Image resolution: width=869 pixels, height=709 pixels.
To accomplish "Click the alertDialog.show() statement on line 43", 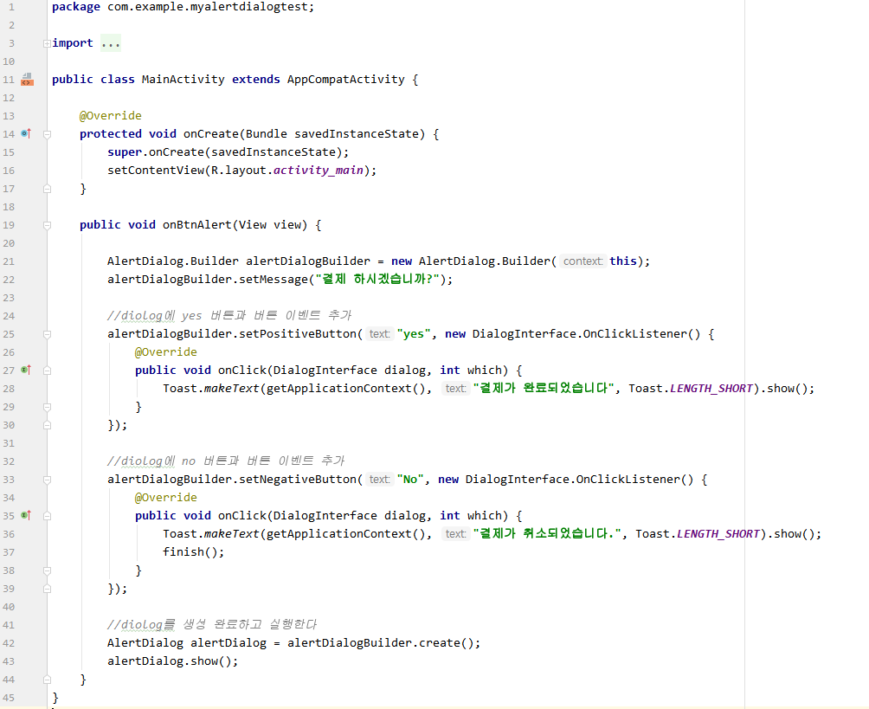I will 173,661.
